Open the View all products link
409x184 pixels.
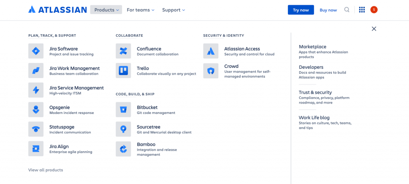pos(46,170)
